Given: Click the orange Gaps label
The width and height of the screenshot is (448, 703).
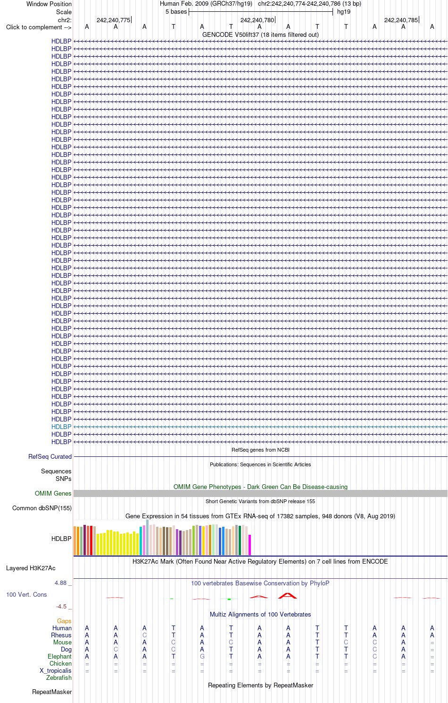Looking at the screenshot, I should click(64, 621).
